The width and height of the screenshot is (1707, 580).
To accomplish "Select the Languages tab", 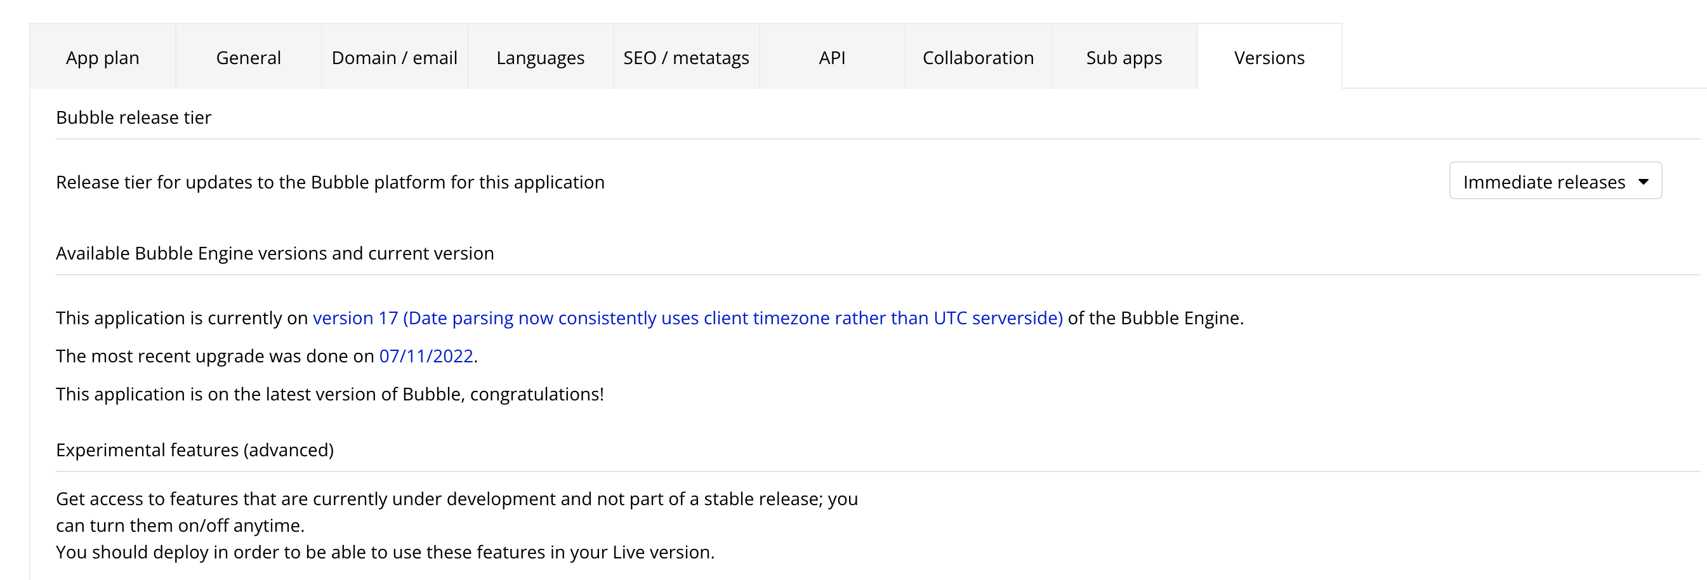I will 540,58.
